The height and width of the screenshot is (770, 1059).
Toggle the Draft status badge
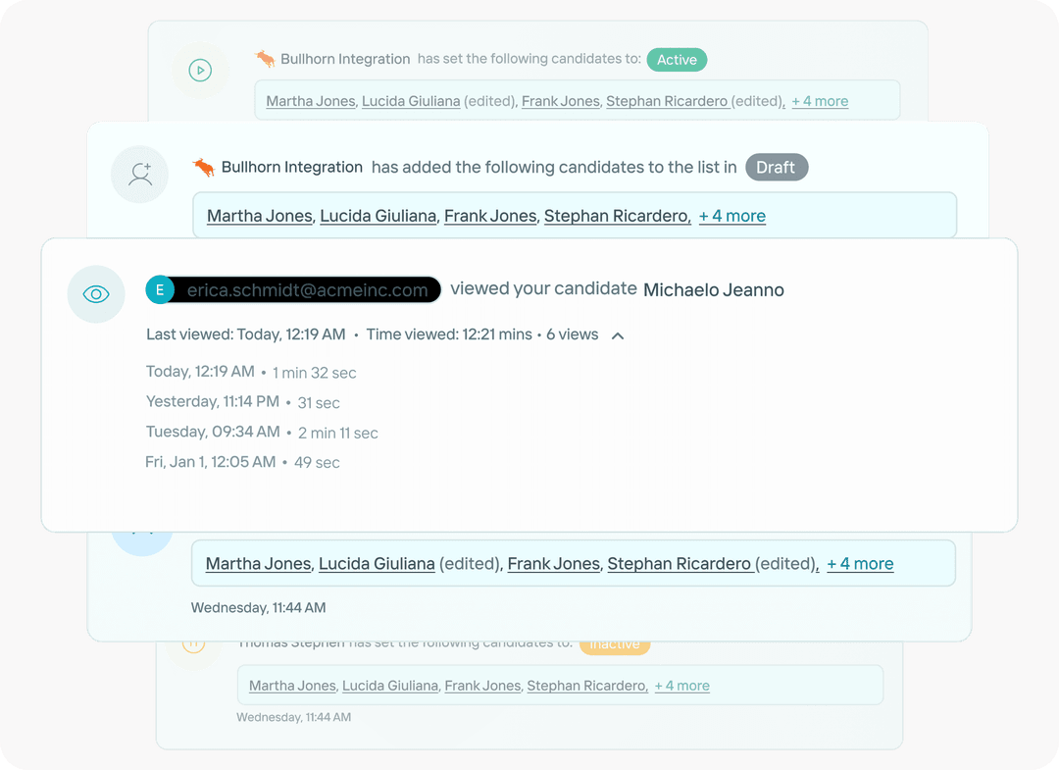(777, 167)
